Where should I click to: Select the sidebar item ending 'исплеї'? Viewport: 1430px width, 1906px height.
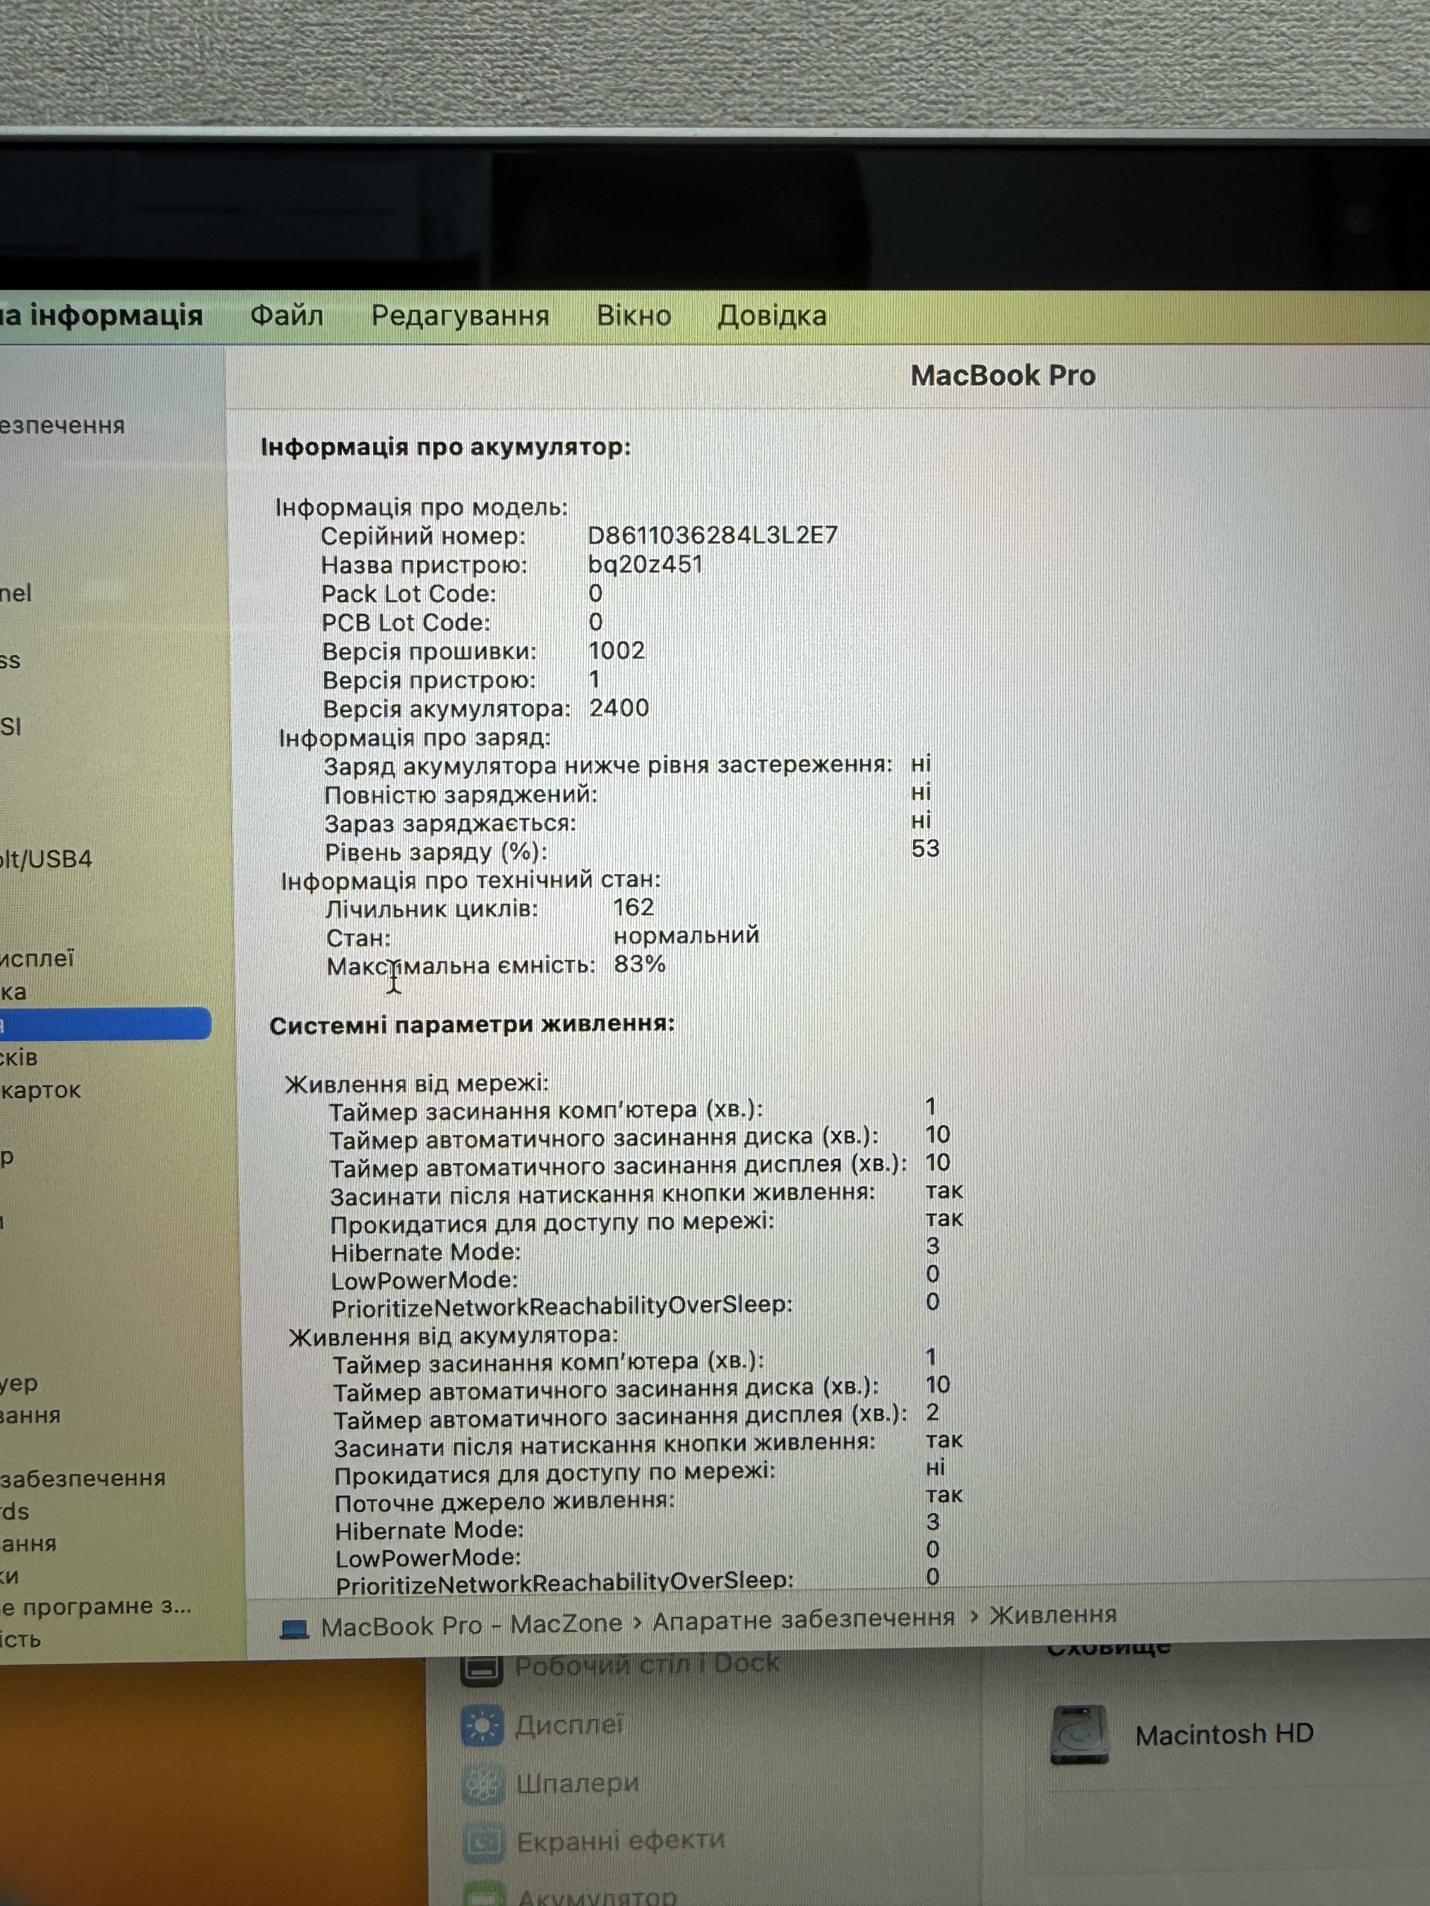(37, 958)
